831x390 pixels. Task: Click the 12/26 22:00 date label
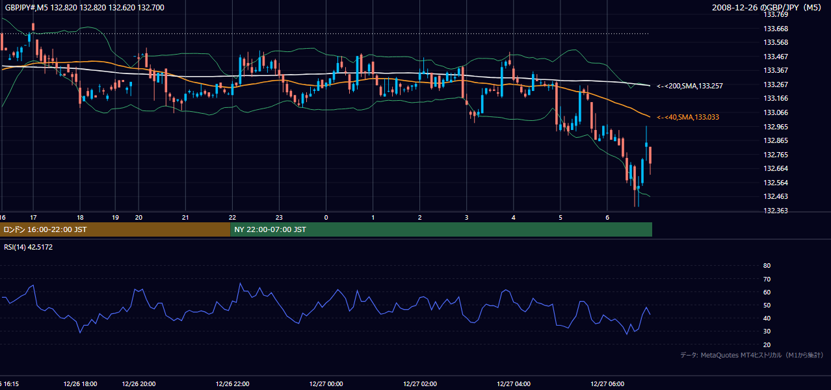(232, 383)
